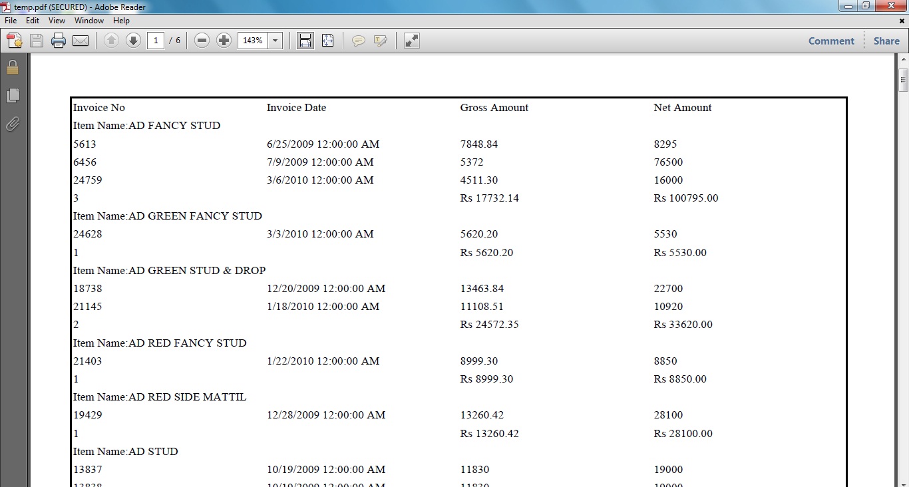
Task: Open the Edit menu
Action: pyautogui.click(x=33, y=21)
